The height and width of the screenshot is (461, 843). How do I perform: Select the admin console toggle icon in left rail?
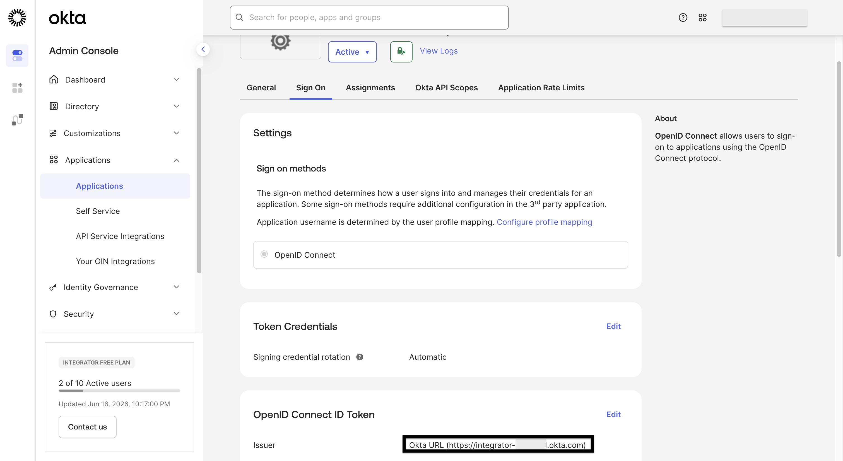pyautogui.click(x=17, y=55)
